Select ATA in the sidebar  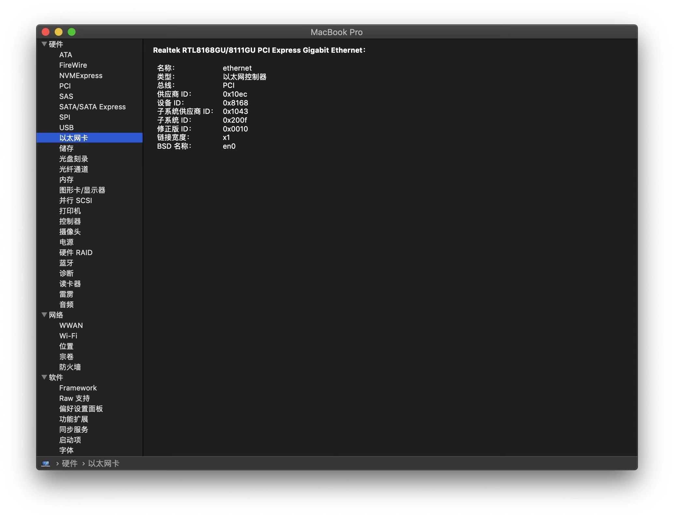(x=65, y=55)
